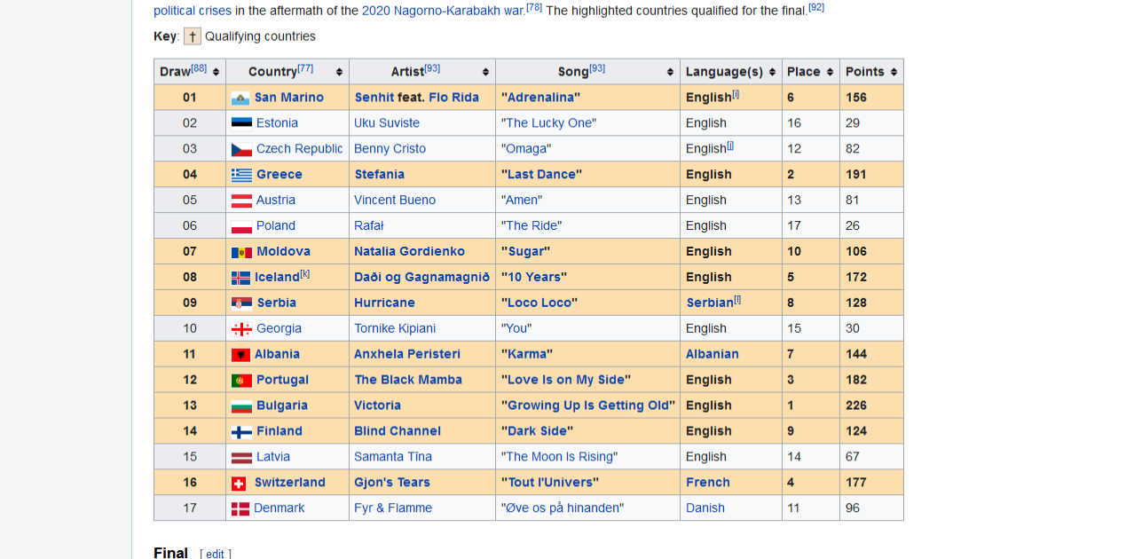Open citation 92 after final sentence
This screenshot has width=1126, height=559.
click(x=816, y=7)
